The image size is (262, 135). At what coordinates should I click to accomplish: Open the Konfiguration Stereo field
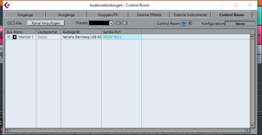(240, 24)
